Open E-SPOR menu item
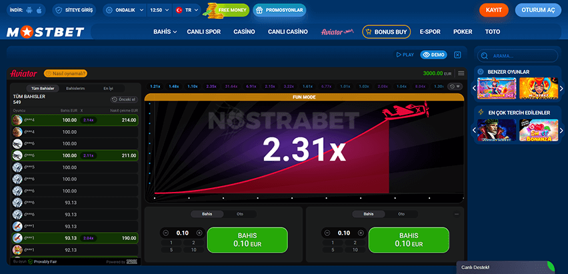The image size is (568, 274). [x=430, y=32]
